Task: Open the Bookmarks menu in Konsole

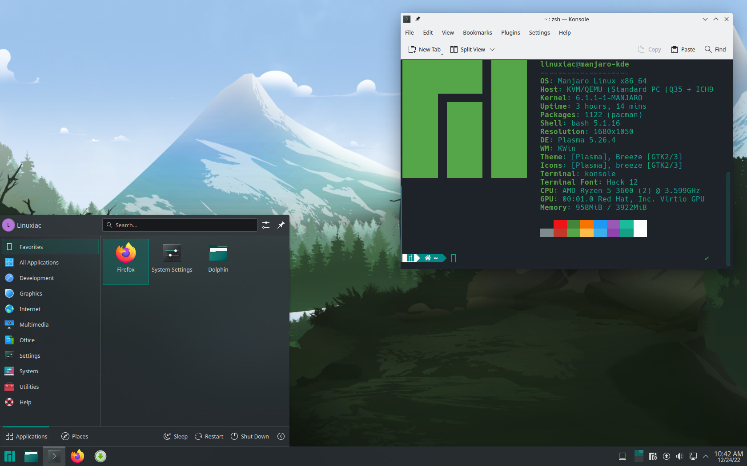Action: 477,33
